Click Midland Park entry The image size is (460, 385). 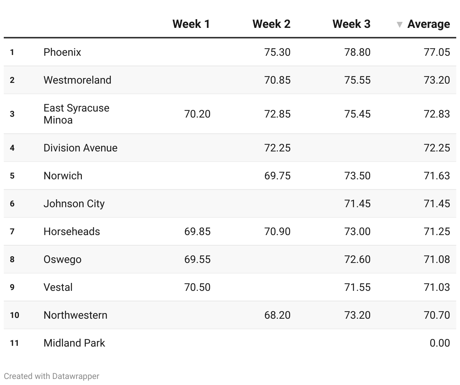pos(74,343)
